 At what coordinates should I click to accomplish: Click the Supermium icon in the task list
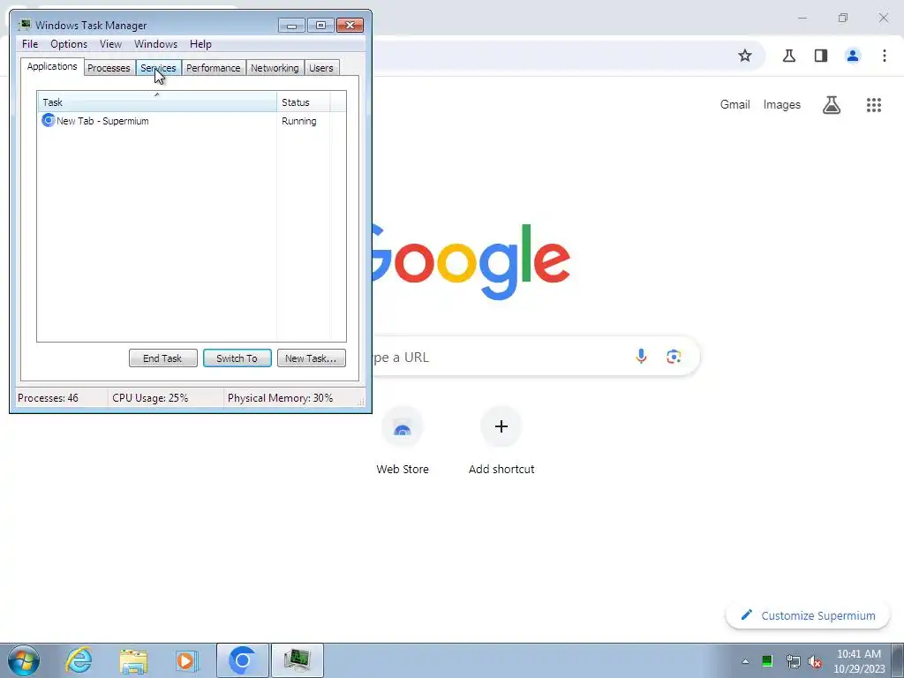pyautogui.click(x=49, y=120)
